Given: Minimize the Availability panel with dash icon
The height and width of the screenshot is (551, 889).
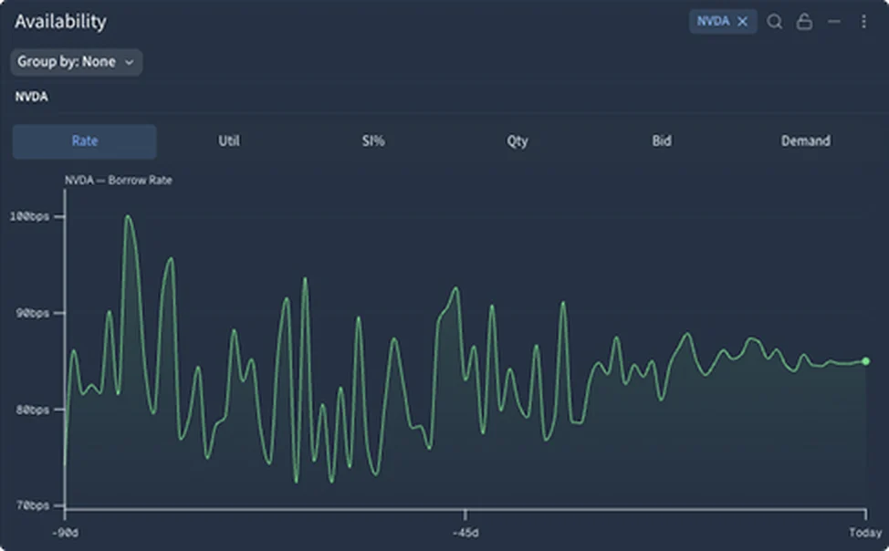Looking at the screenshot, I should [x=834, y=22].
